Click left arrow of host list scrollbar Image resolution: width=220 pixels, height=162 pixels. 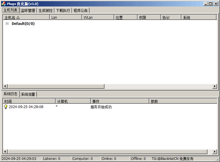click(x=5, y=86)
